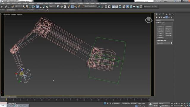Click the Align tool icon

tap(102, 7)
